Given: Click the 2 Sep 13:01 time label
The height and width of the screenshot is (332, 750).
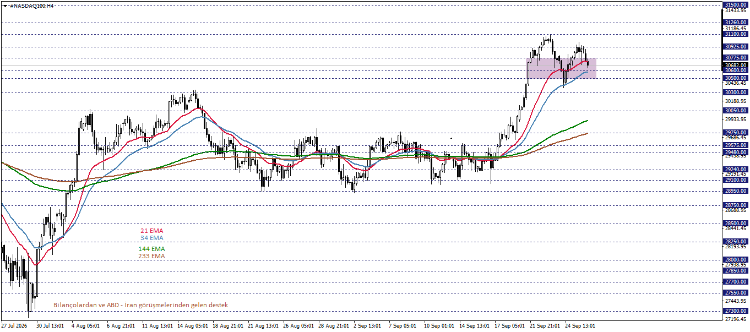Looking at the screenshot, I should pos(368,326).
